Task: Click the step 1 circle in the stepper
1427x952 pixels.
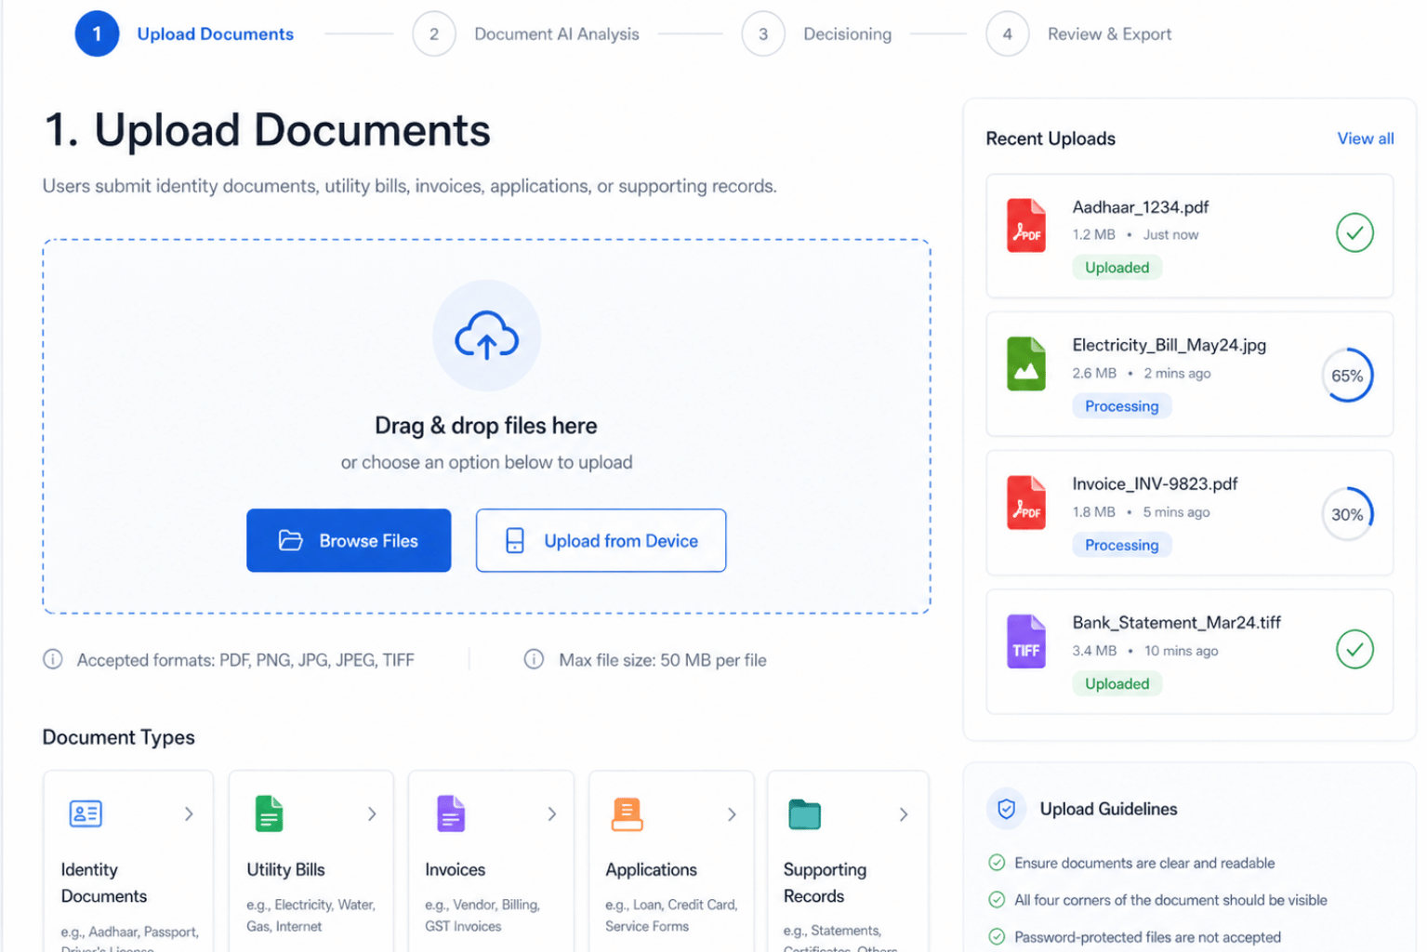Action: 97,33
